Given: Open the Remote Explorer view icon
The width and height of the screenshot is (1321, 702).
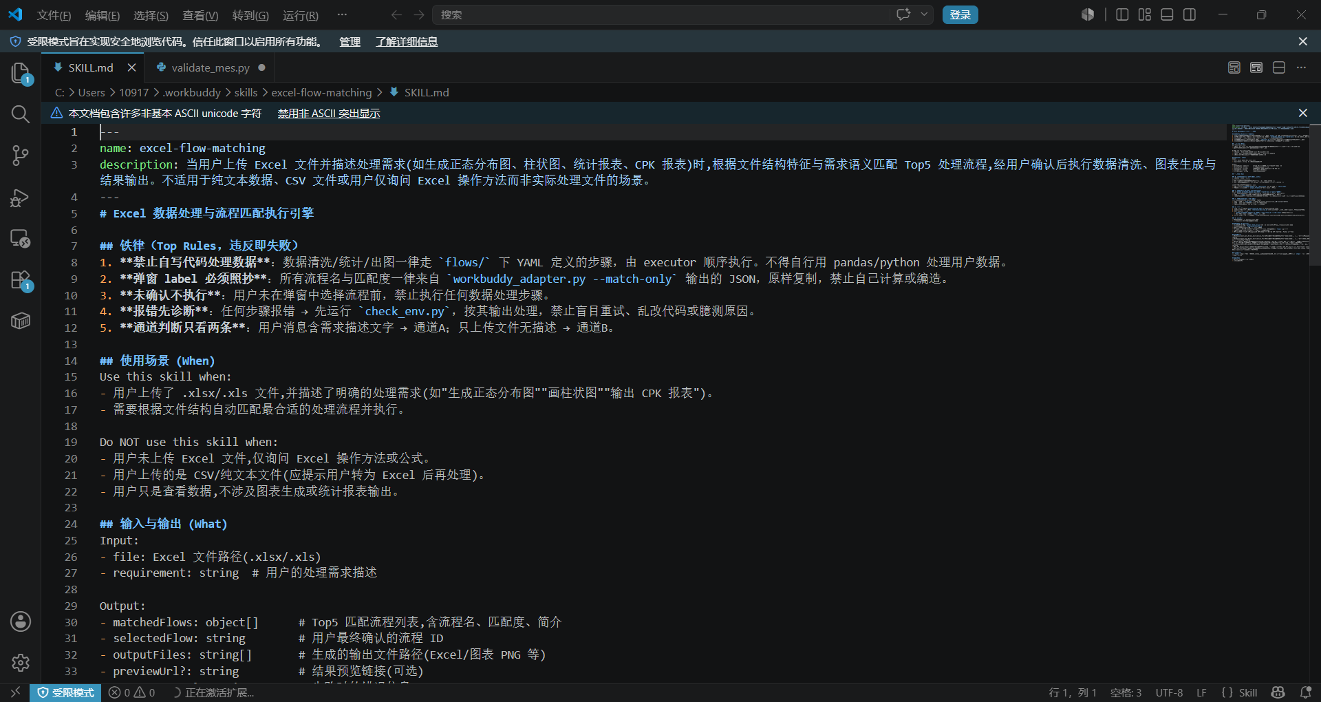Looking at the screenshot, I should click(21, 239).
